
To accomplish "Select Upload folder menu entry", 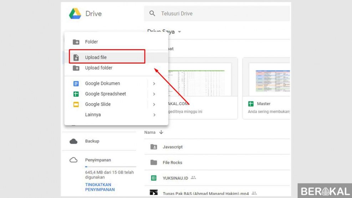I will coord(99,68).
